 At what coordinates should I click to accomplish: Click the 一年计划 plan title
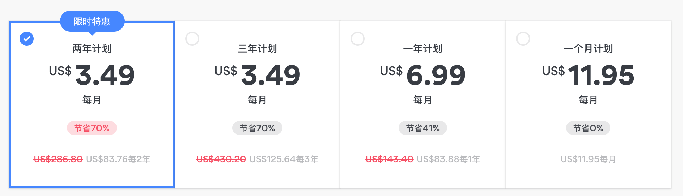pos(423,48)
